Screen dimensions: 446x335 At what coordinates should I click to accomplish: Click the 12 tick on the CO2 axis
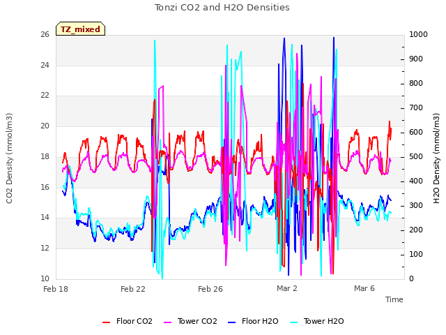click(x=45, y=248)
